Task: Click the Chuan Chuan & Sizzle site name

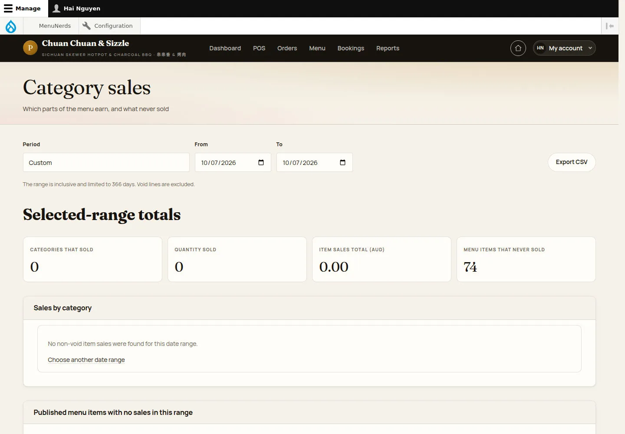Action: [86, 43]
